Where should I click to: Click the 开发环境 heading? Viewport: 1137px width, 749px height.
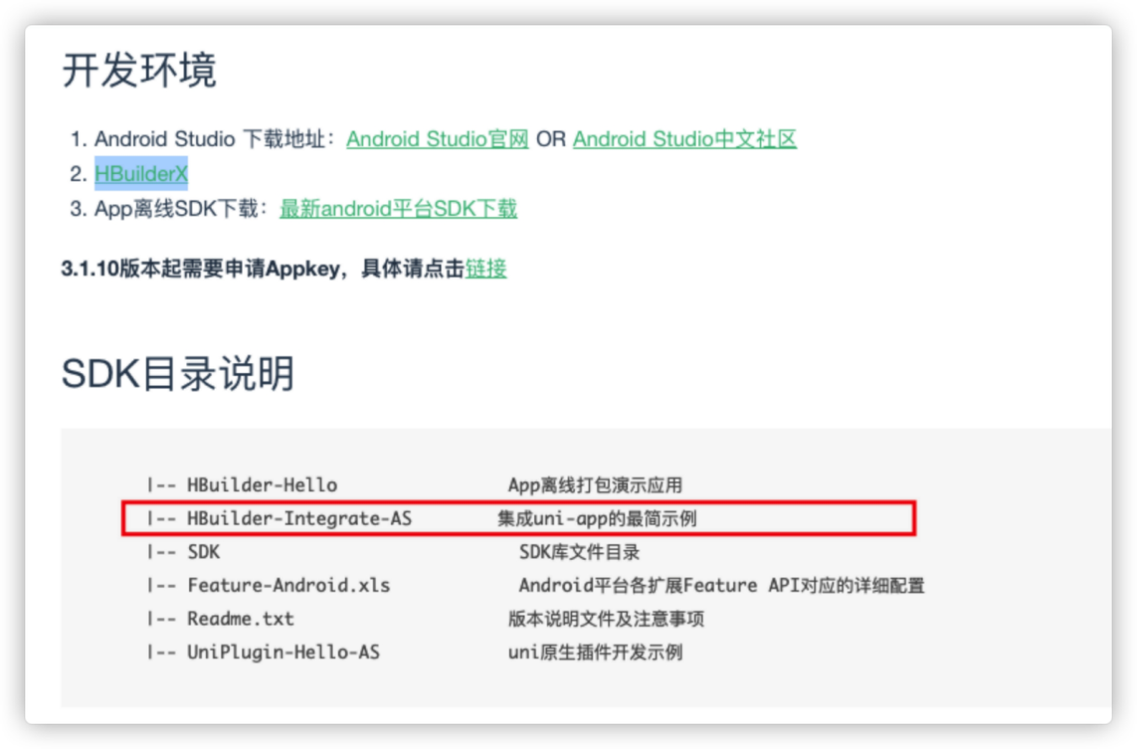[139, 70]
